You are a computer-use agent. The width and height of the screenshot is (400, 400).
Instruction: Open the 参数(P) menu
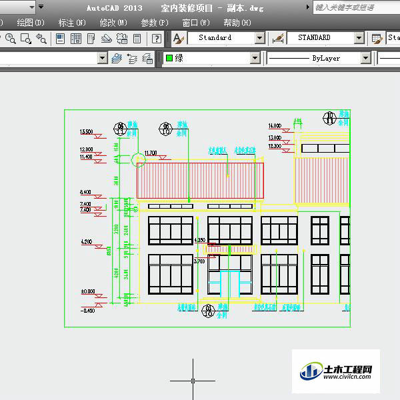tap(155, 23)
